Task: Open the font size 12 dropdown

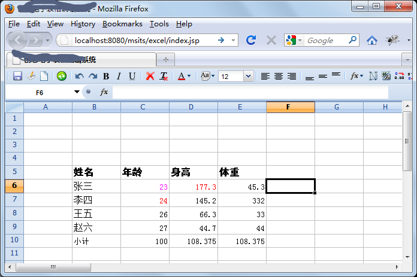Action: 248,77
